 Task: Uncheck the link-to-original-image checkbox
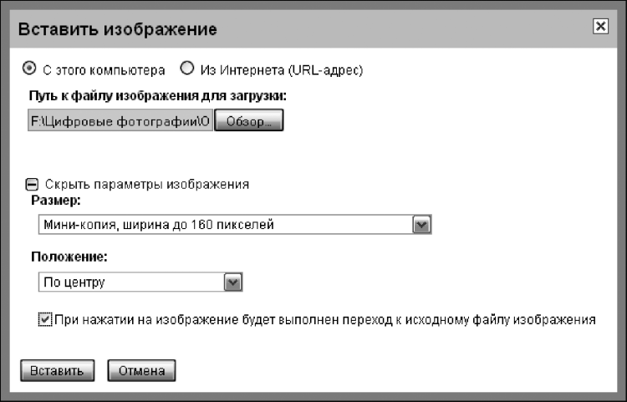tap(45, 319)
